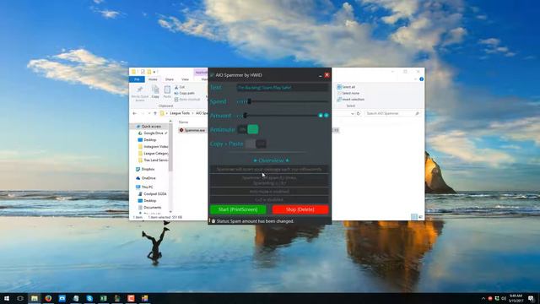This screenshot has width=540, height=304.
Task: Click the Amount slider handle
Action: (246, 116)
